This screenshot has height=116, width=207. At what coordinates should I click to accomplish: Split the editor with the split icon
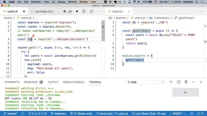[x=91, y=11]
